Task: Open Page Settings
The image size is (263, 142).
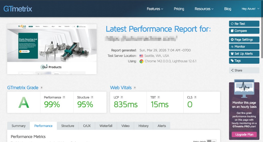Action: coord(244,40)
